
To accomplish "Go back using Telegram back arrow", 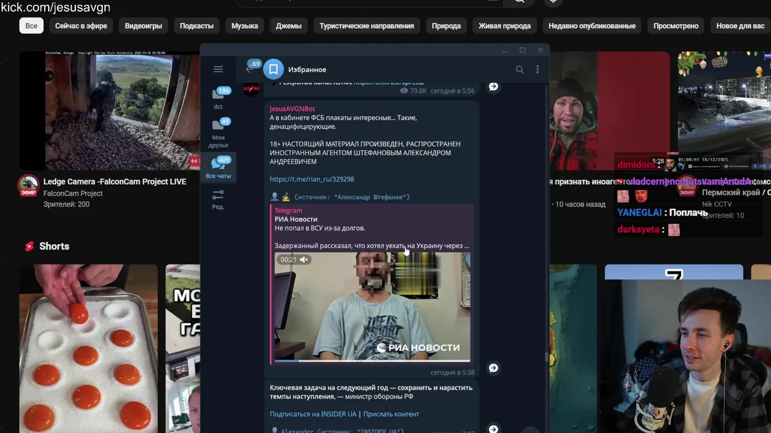I will [x=249, y=70].
